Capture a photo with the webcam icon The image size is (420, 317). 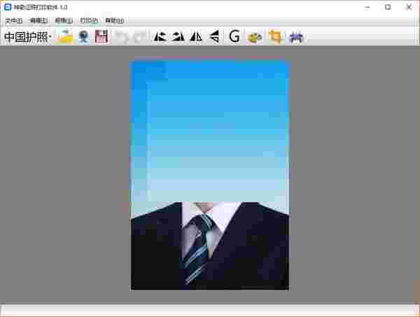(84, 36)
